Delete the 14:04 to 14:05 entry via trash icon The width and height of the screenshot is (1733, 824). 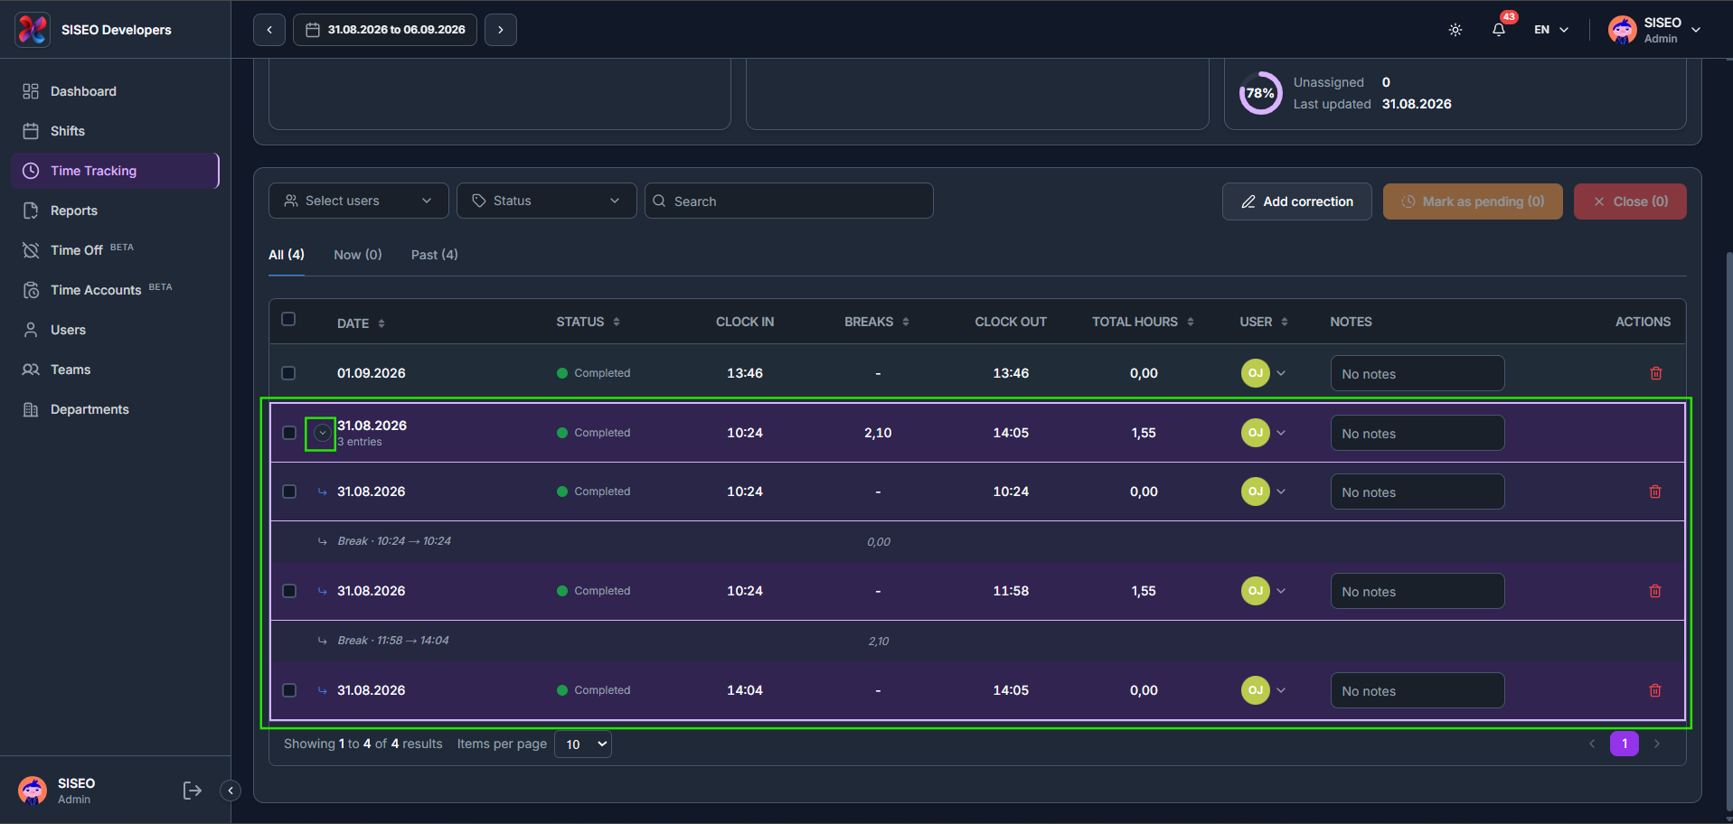click(x=1655, y=690)
